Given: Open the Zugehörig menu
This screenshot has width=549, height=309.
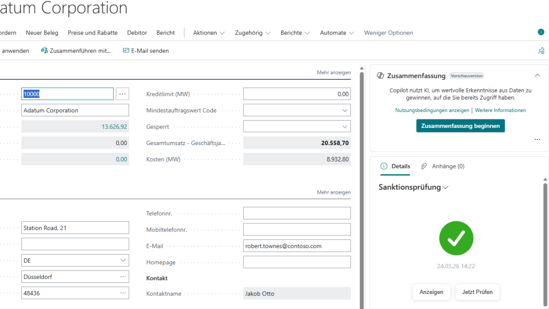Looking at the screenshot, I should click(x=253, y=33).
